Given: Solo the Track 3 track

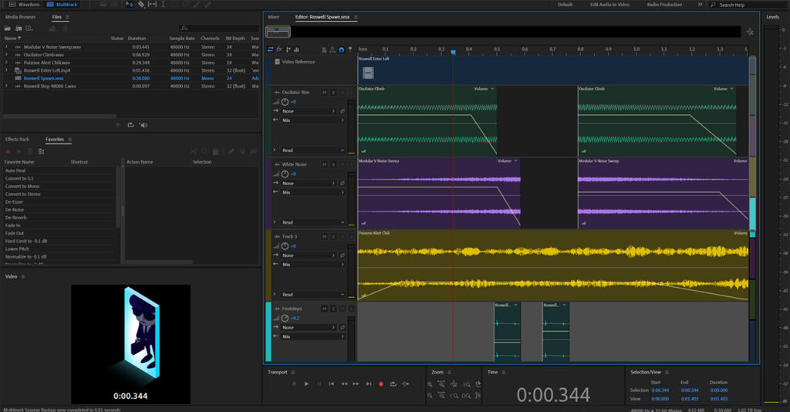Looking at the screenshot, I should point(333,237).
